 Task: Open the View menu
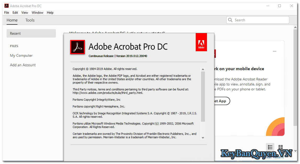coord(25,12)
